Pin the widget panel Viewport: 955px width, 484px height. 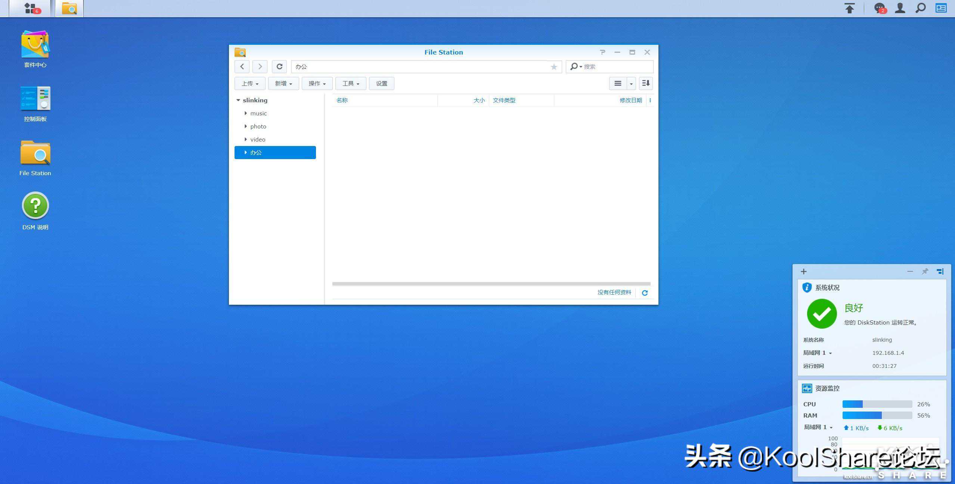pyautogui.click(x=925, y=272)
